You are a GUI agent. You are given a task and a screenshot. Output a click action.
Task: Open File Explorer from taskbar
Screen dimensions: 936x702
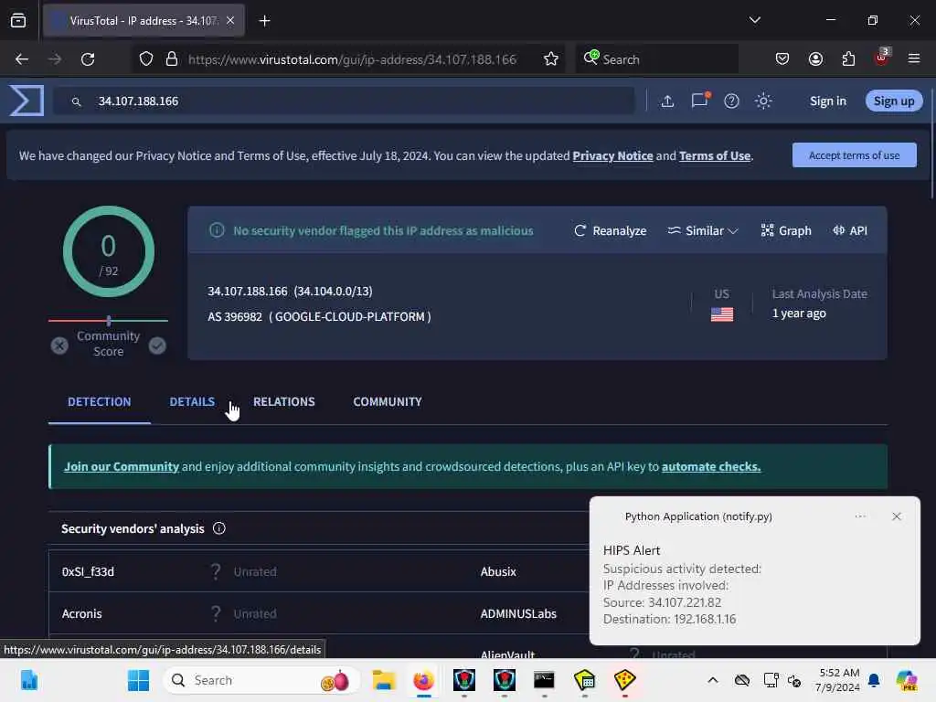click(383, 680)
